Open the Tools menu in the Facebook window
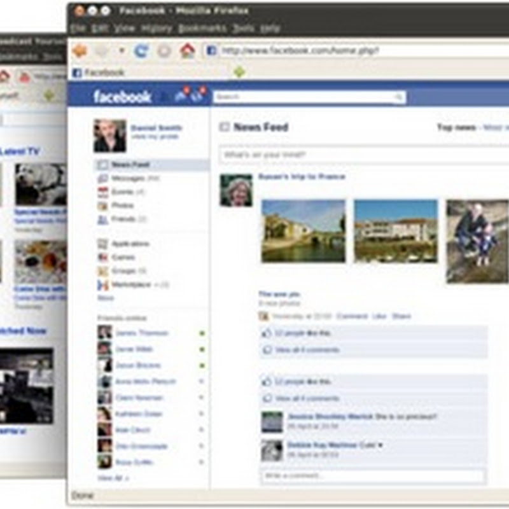This screenshot has width=509, height=509. coord(244,29)
